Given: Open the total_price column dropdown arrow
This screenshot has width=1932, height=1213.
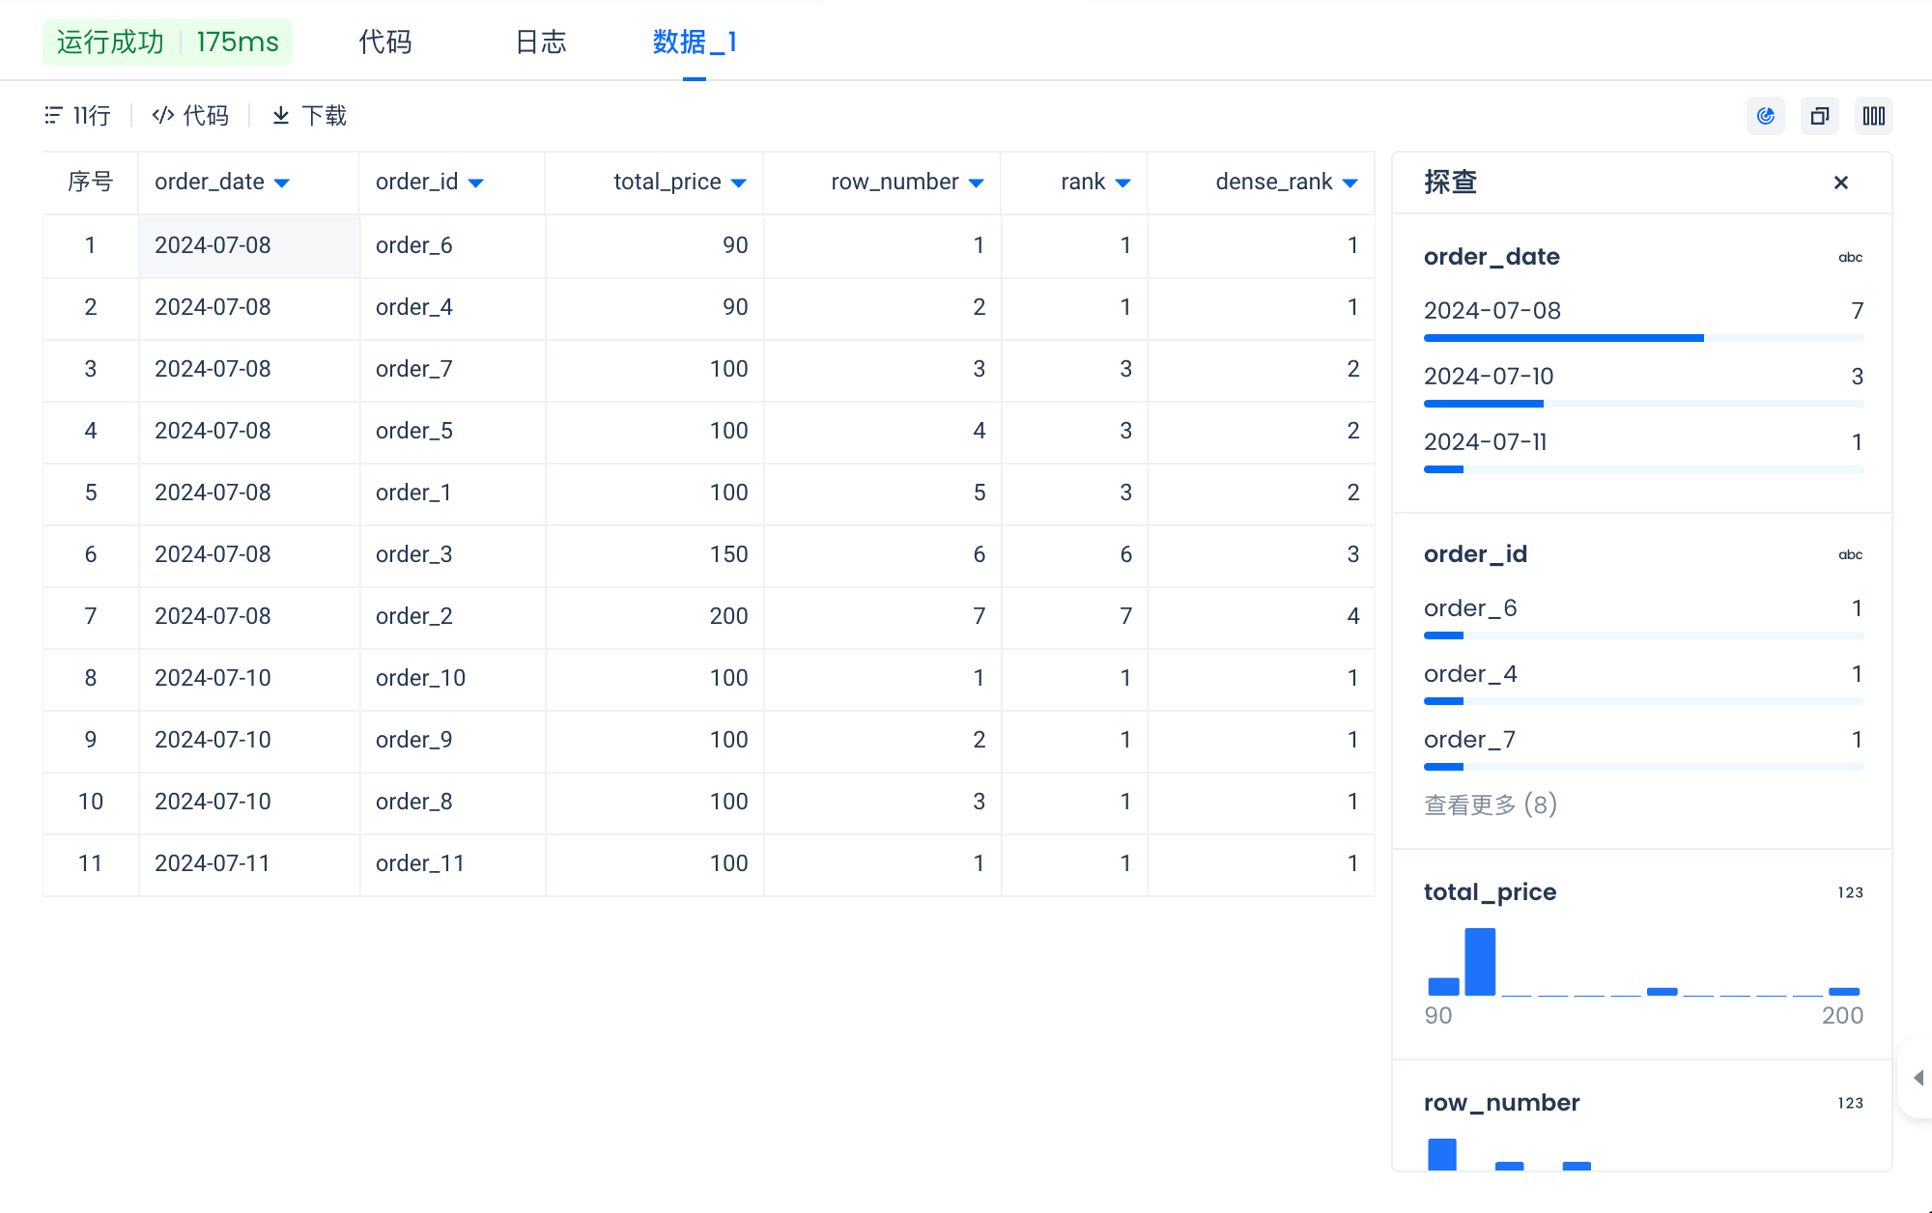Looking at the screenshot, I should (x=739, y=183).
